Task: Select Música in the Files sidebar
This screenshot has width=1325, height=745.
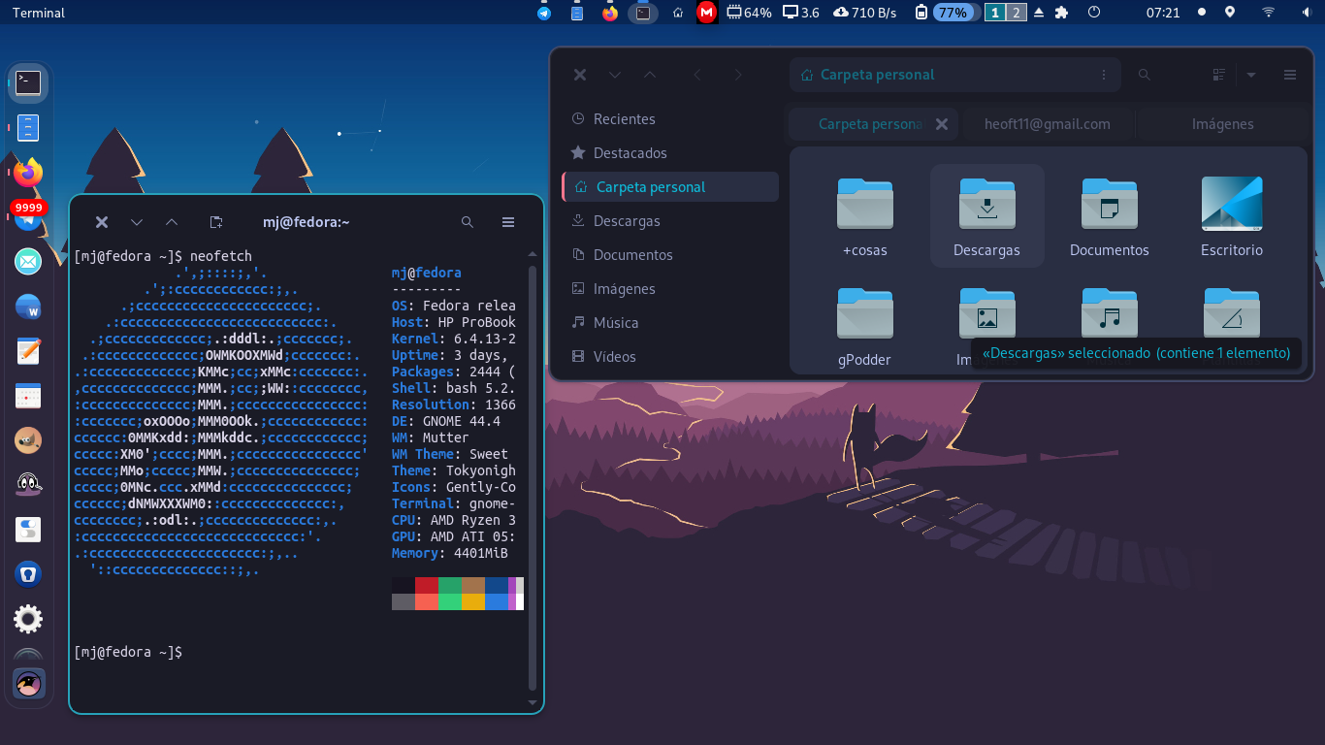Action: [669, 323]
